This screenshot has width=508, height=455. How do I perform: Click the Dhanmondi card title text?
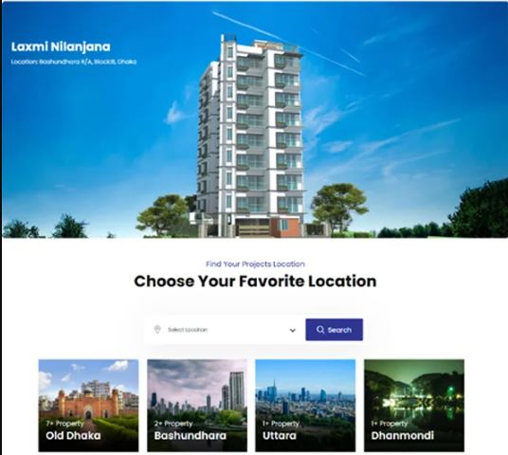click(403, 435)
